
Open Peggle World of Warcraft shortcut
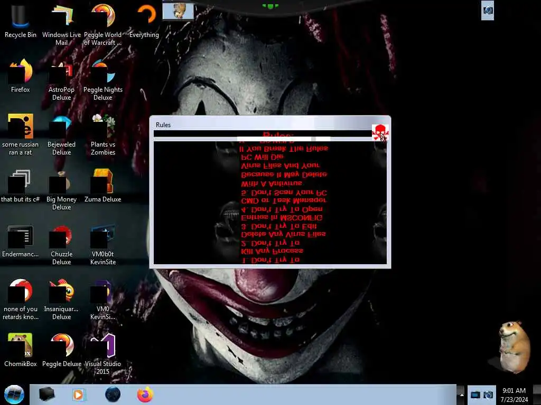tap(102, 24)
